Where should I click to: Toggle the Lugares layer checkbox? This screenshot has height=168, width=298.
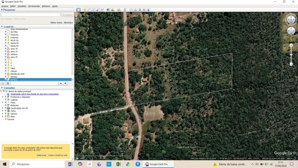coord(6,99)
